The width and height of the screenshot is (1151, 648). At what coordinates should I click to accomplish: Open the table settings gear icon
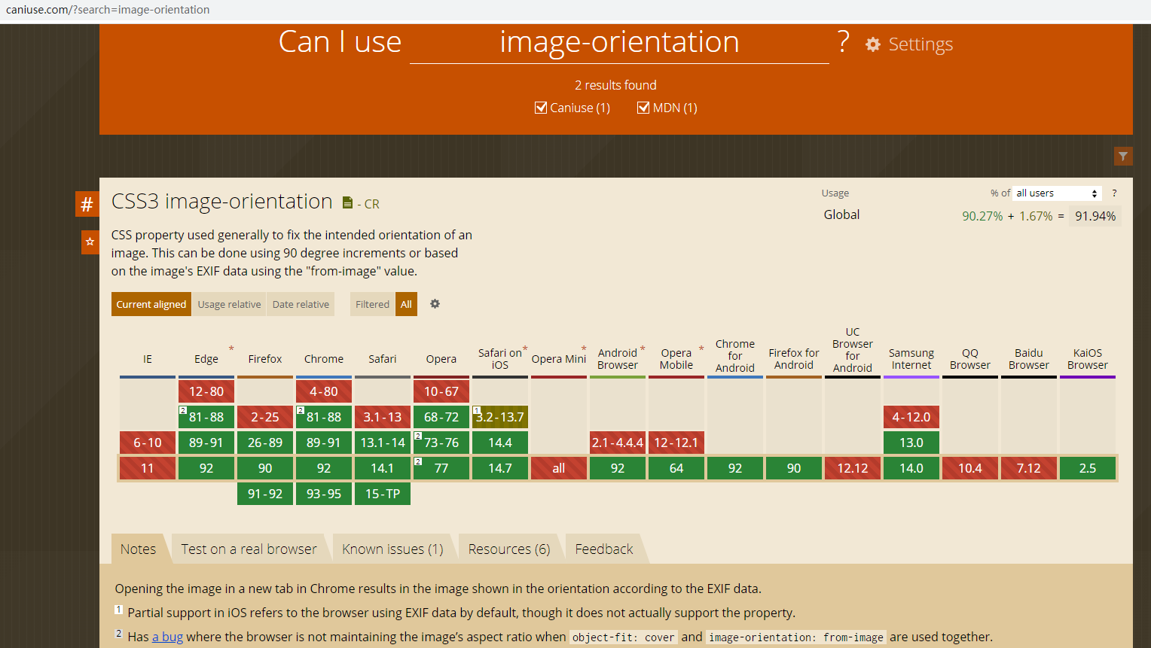(x=435, y=304)
